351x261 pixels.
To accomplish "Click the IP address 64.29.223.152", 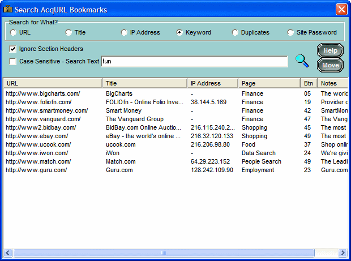I will point(210,161).
